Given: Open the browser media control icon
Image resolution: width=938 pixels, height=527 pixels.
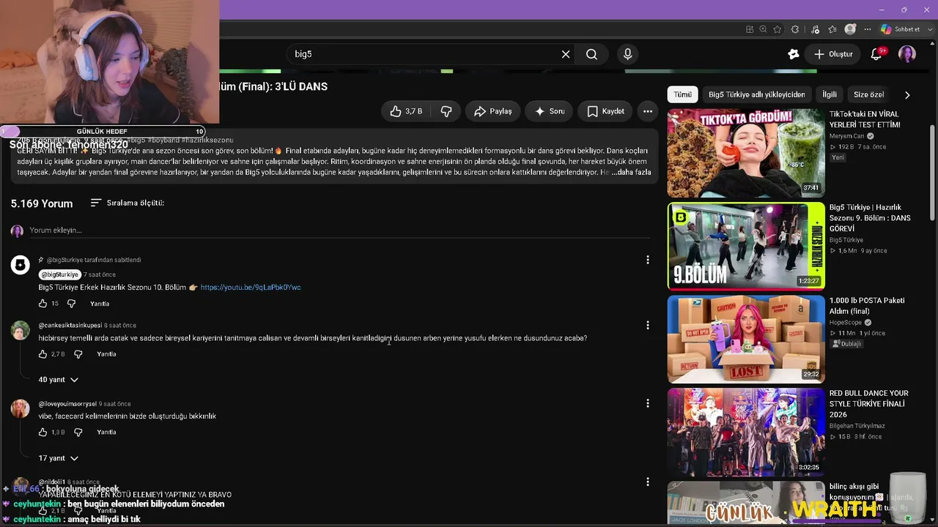Looking at the screenshot, I should pyautogui.click(x=813, y=29).
